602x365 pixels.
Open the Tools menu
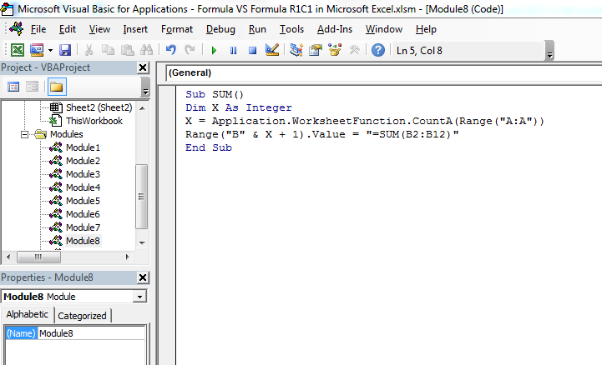pyautogui.click(x=291, y=29)
